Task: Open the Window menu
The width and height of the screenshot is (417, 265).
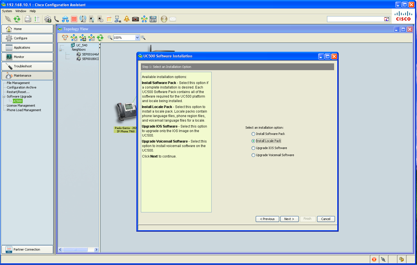Action: [21, 11]
